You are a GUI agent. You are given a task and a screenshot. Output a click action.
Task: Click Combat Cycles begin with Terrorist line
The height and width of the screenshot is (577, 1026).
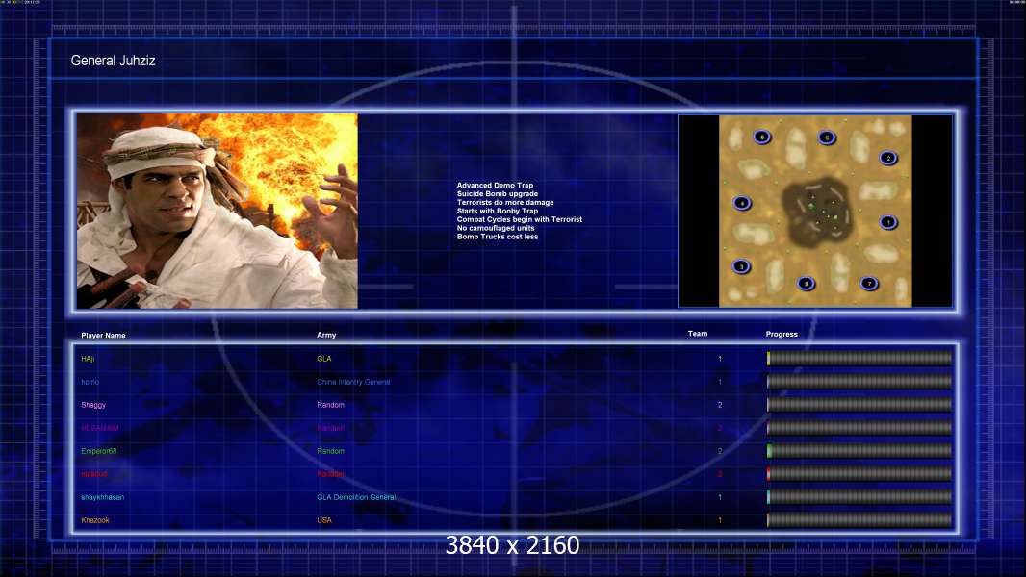tap(520, 219)
